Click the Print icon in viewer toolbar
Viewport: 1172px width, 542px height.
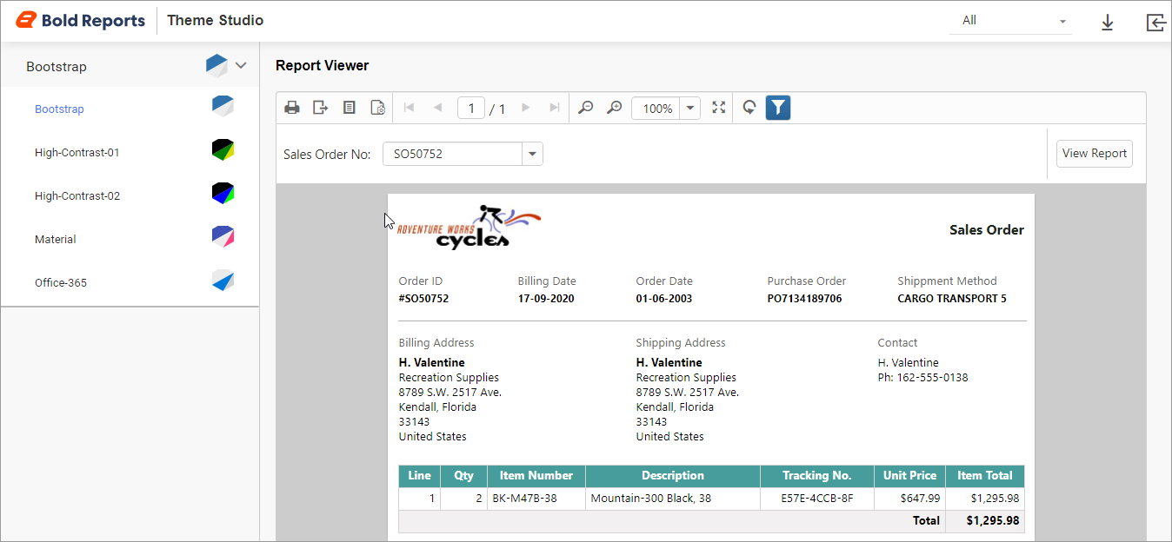coord(292,108)
